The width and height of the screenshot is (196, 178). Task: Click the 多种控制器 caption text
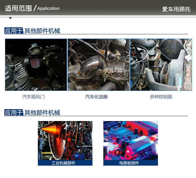pyautogui.click(x=161, y=97)
